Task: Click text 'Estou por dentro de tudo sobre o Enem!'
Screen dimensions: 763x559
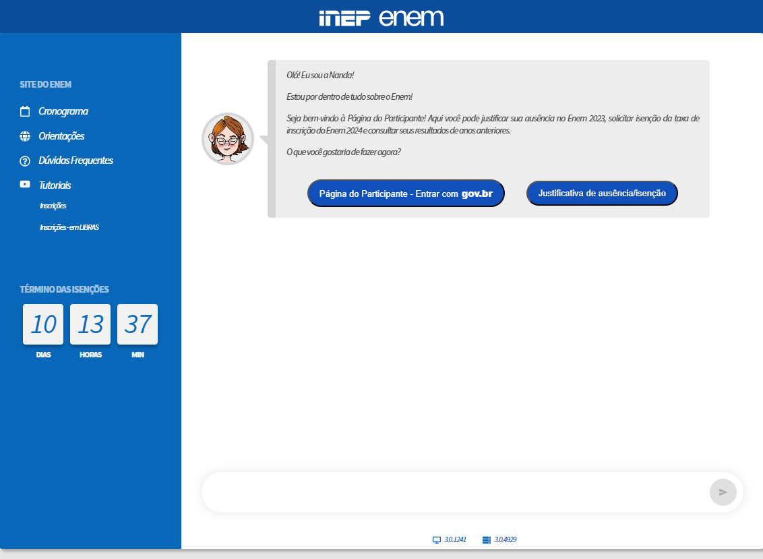Action: 349,97
